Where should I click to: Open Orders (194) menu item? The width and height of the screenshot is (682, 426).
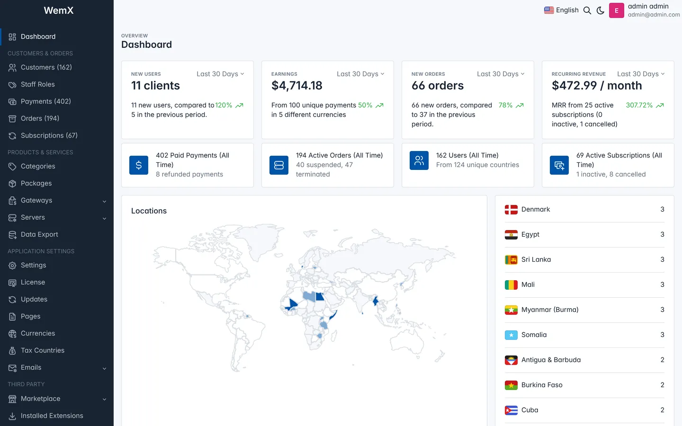(x=57, y=119)
